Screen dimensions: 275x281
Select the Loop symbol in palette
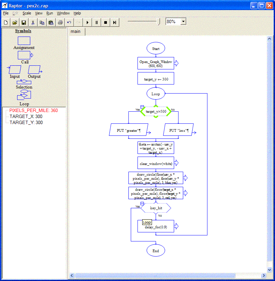click(24, 95)
